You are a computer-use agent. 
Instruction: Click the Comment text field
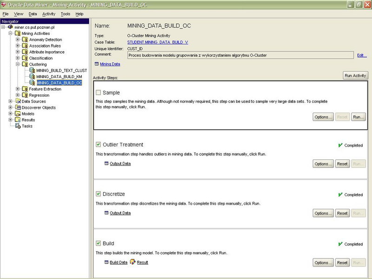pyautogui.click(x=240, y=55)
